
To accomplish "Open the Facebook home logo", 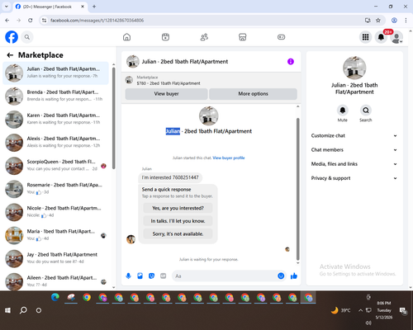I will coord(12,37).
